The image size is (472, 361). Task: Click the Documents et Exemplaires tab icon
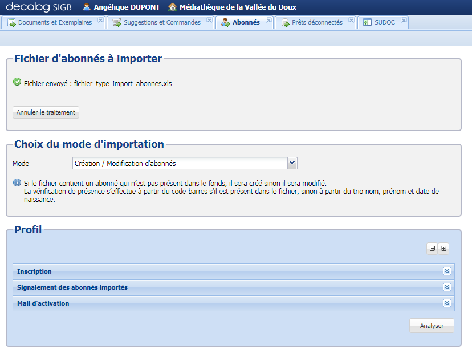click(11, 22)
